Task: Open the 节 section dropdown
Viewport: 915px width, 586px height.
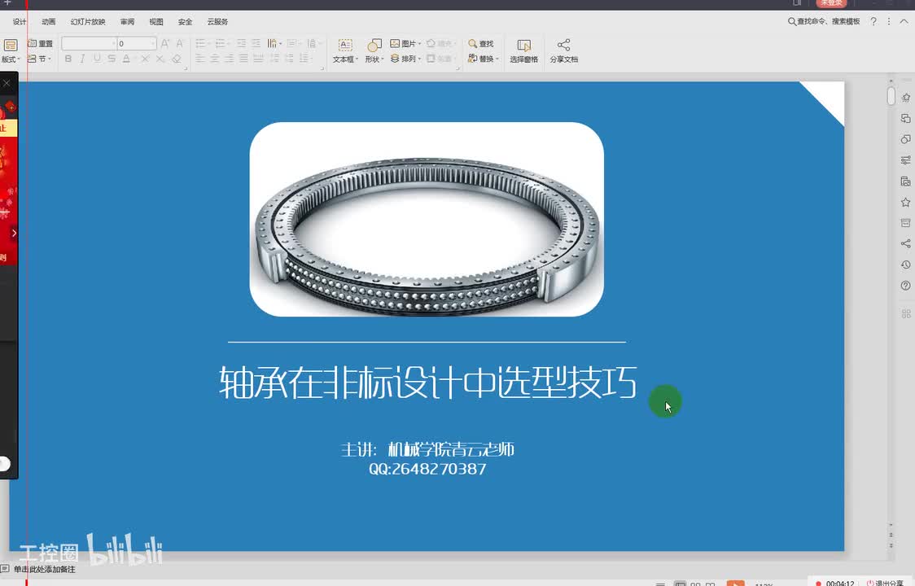Action: tap(39, 59)
